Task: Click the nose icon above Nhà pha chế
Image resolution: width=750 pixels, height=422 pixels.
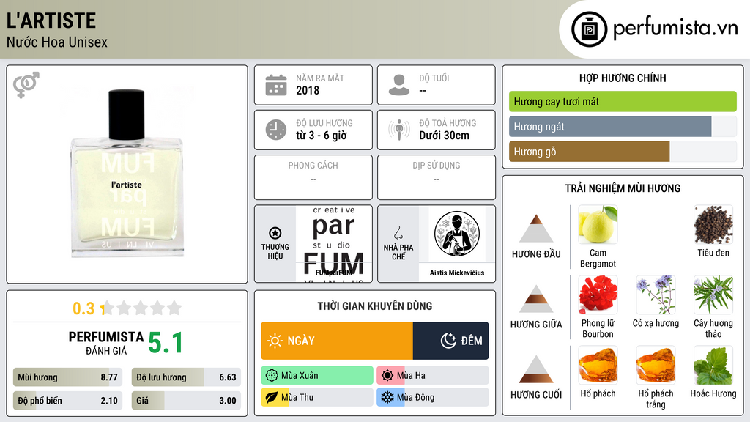Action: click(398, 233)
